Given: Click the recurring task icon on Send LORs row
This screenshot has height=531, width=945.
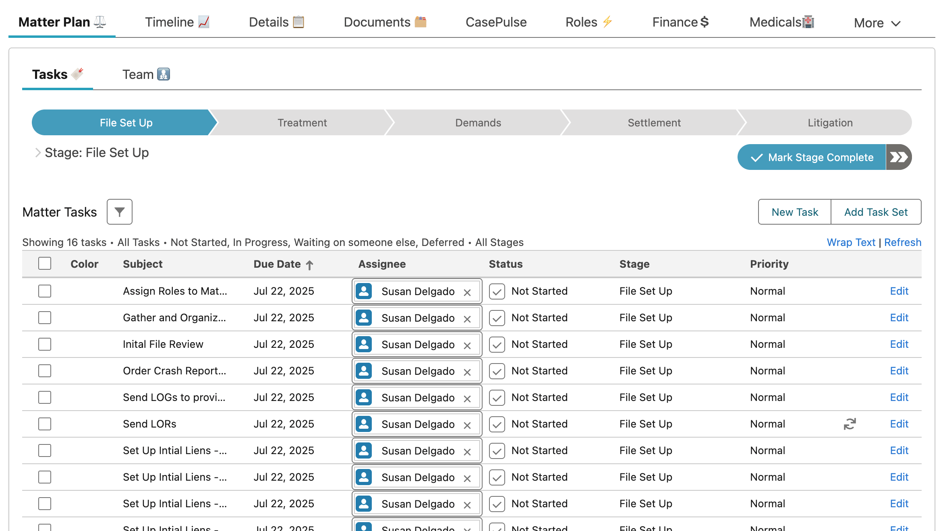Looking at the screenshot, I should click(850, 424).
